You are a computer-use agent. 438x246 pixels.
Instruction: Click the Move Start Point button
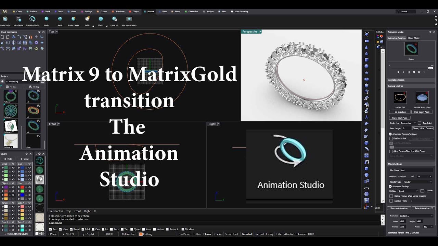pyautogui.click(x=400, y=118)
